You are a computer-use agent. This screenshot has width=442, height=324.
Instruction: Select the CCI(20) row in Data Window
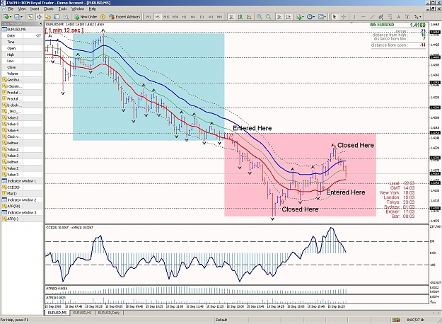pos(22,187)
